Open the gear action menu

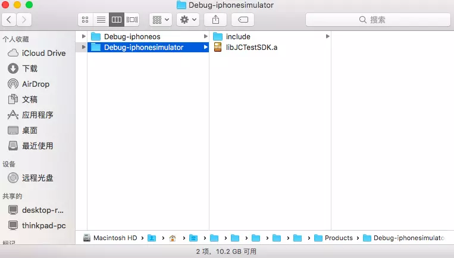189,20
